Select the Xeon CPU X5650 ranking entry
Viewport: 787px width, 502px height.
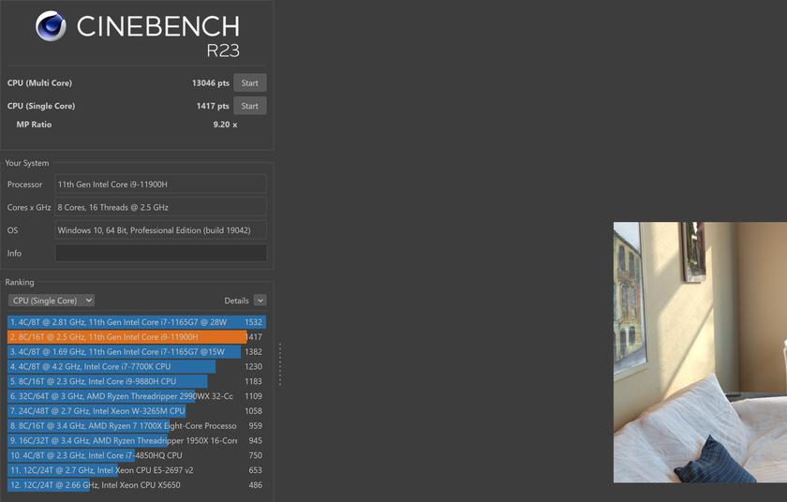(x=94, y=485)
